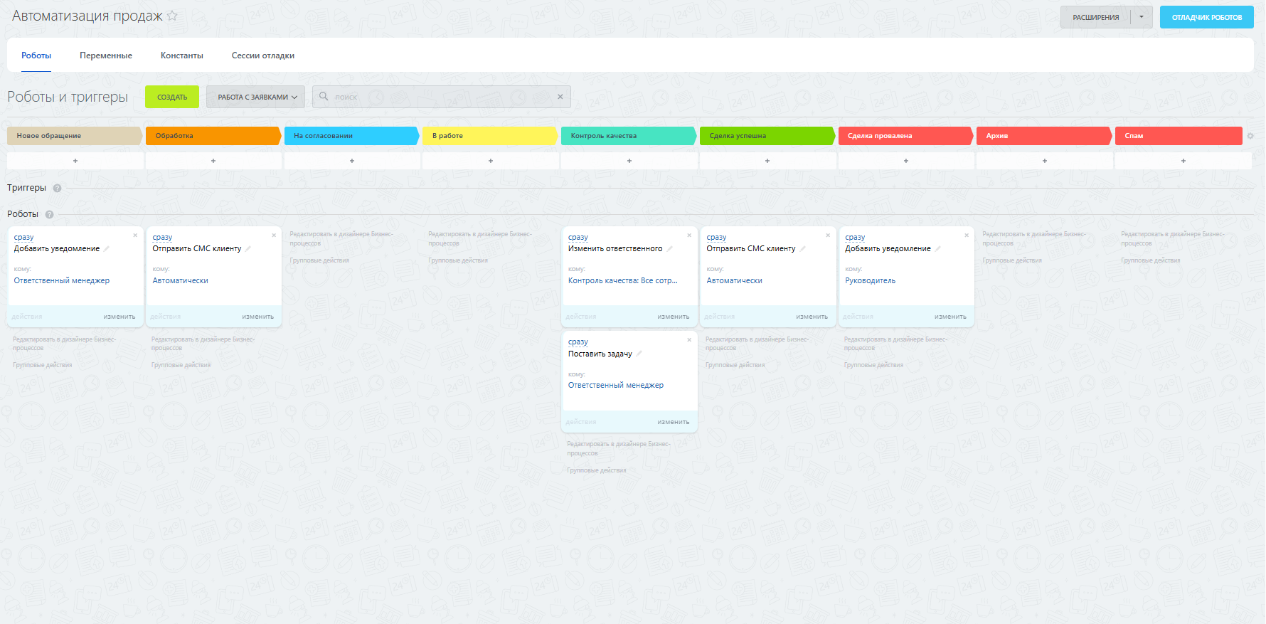Add a robot with plus under На согласовании
The height and width of the screenshot is (624, 1266).
(x=352, y=161)
